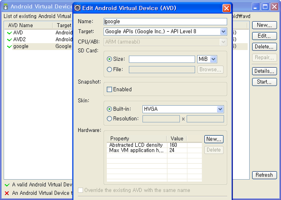Click the value 160 in Hardware table
This screenshot has height=200, width=281.
173,145
